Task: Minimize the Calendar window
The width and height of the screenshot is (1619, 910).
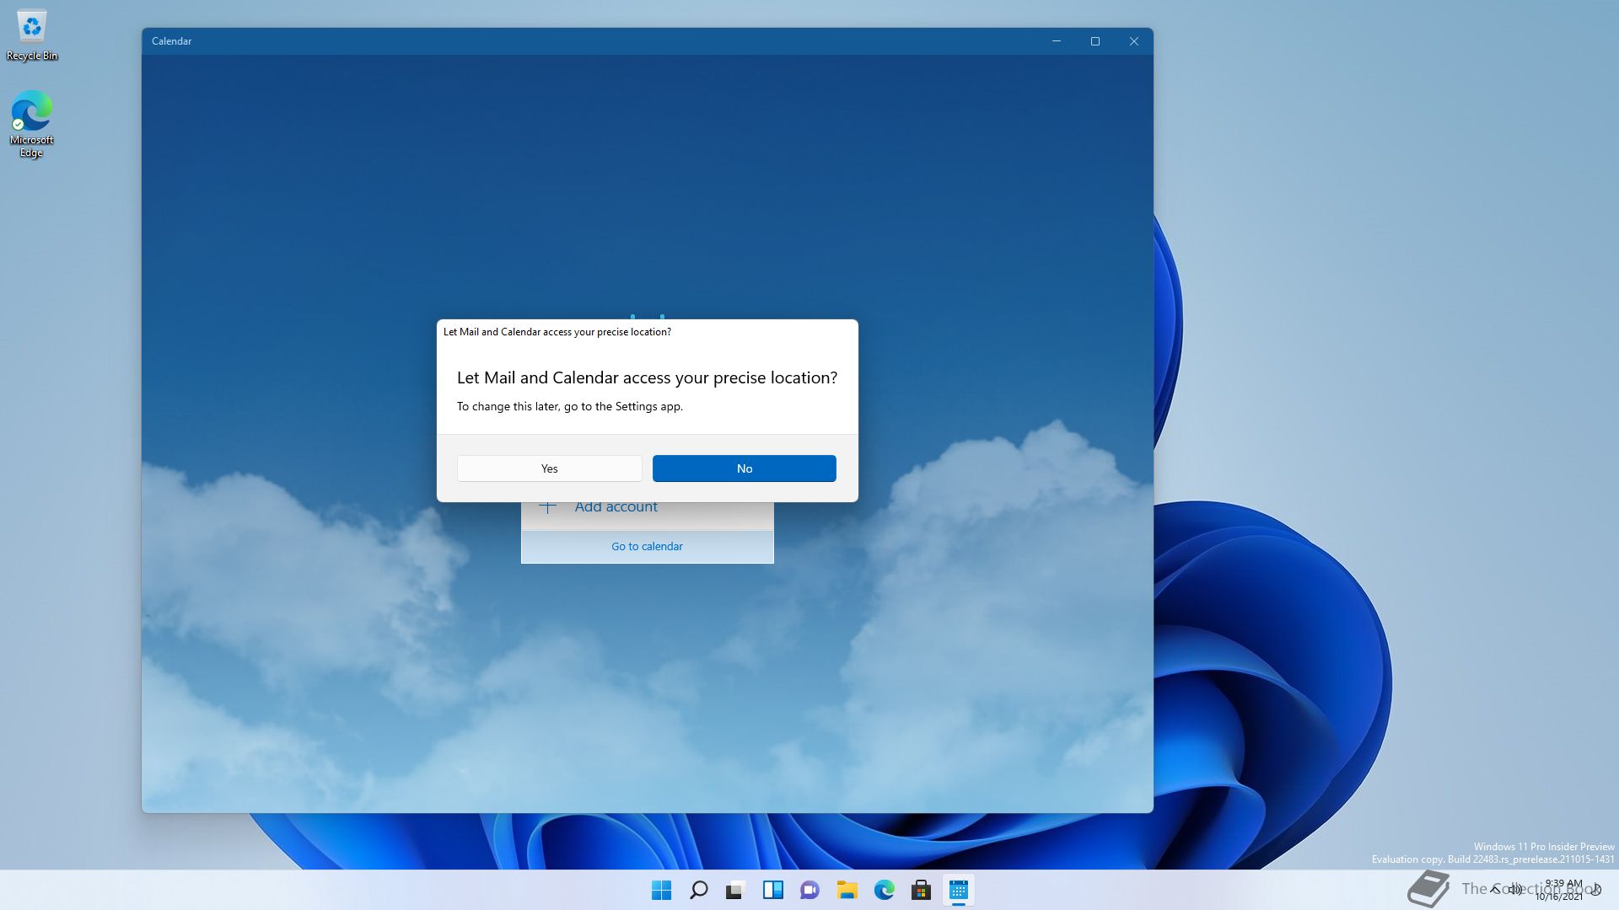Action: [1056, 41]
